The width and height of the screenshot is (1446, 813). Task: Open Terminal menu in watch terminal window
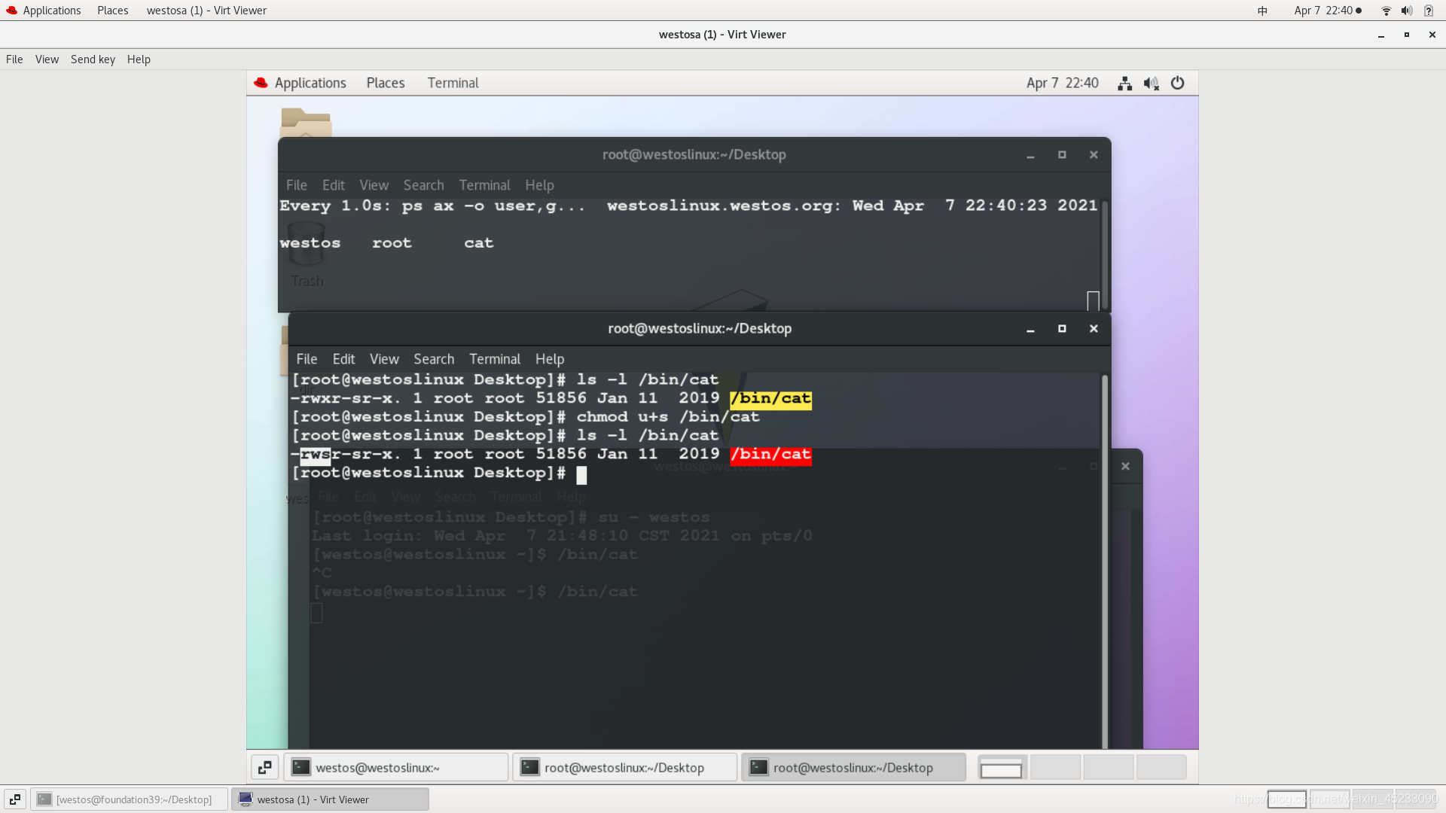(x=484, y=185)
